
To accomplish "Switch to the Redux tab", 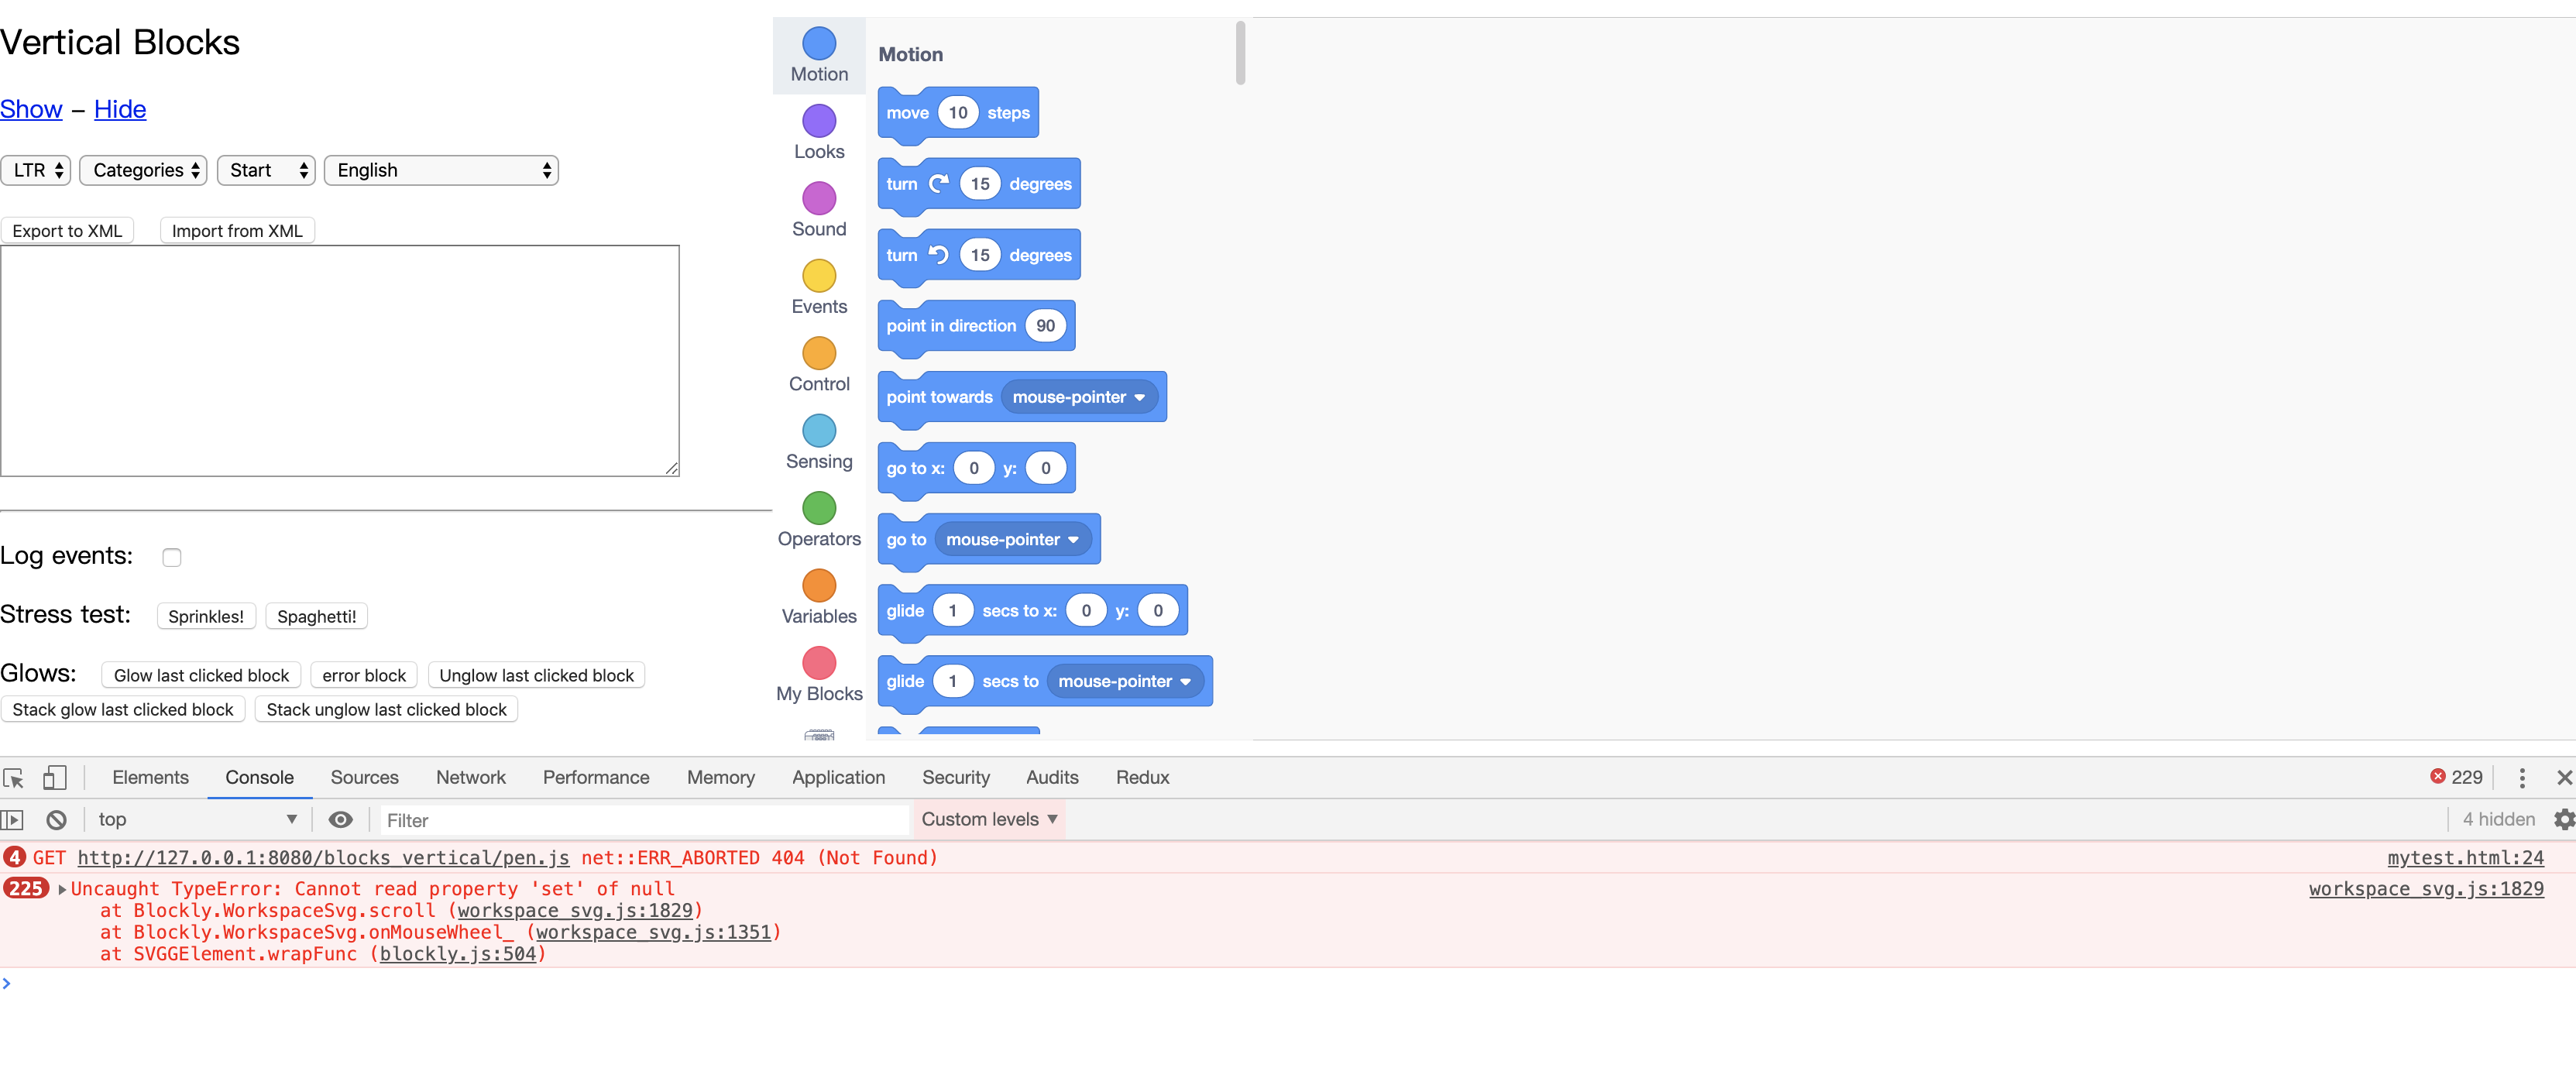I will click(1142, 778).
